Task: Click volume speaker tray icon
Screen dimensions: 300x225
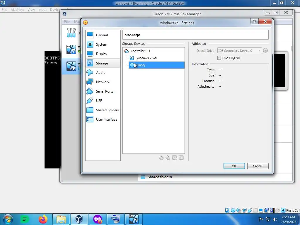Action: (275, 219)
